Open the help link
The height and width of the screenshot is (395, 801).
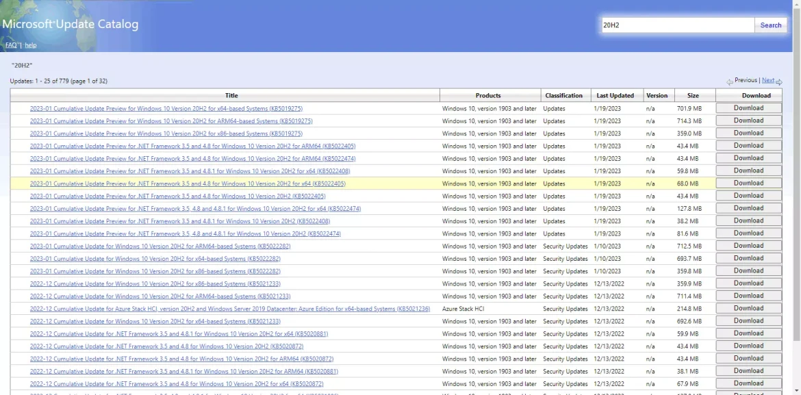click(31, 45)
